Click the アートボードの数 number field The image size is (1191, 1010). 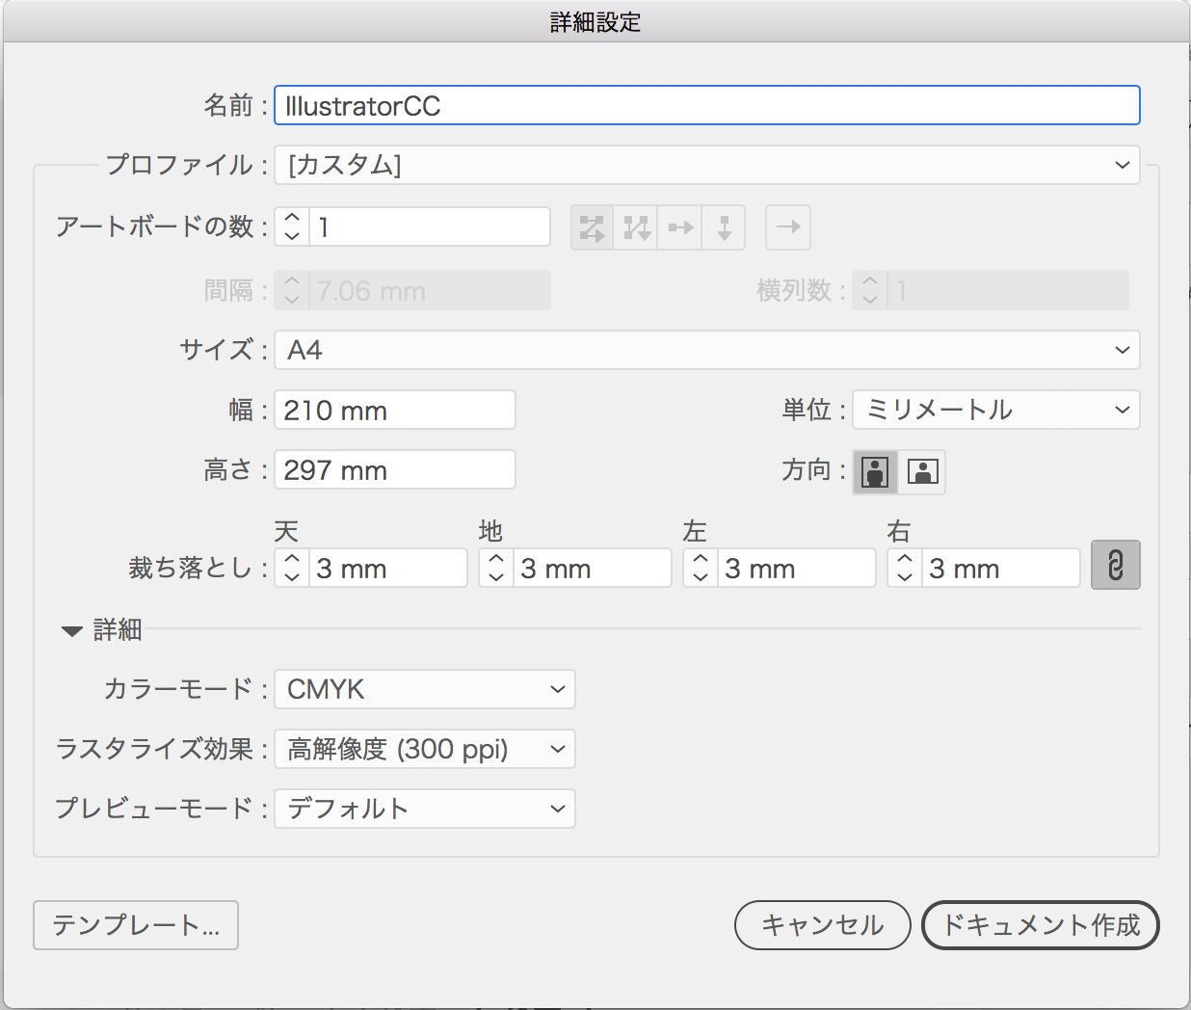pos(430,227)
